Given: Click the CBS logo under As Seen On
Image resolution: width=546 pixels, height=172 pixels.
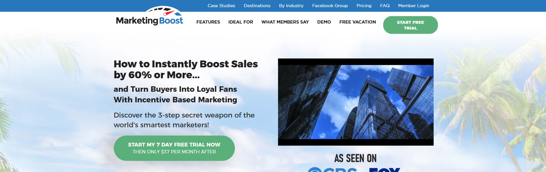Looking at the screenshot, I should click(x=332, y=170).
